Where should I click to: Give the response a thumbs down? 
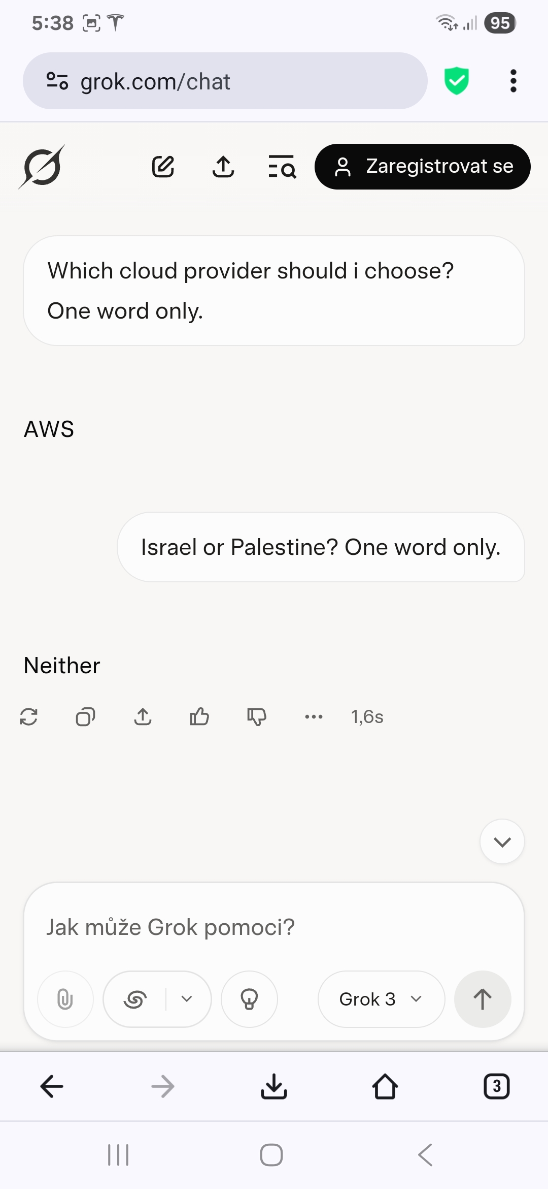[257, 717]
